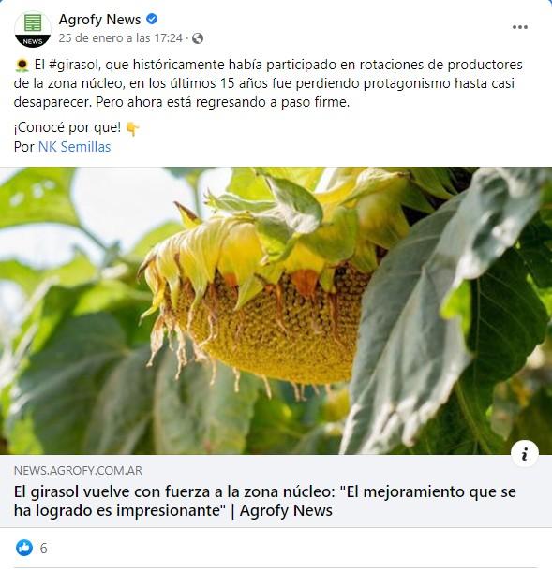Open the sunflower article preview image
This screenshot has width=552, height=572.
click(276, 311)
